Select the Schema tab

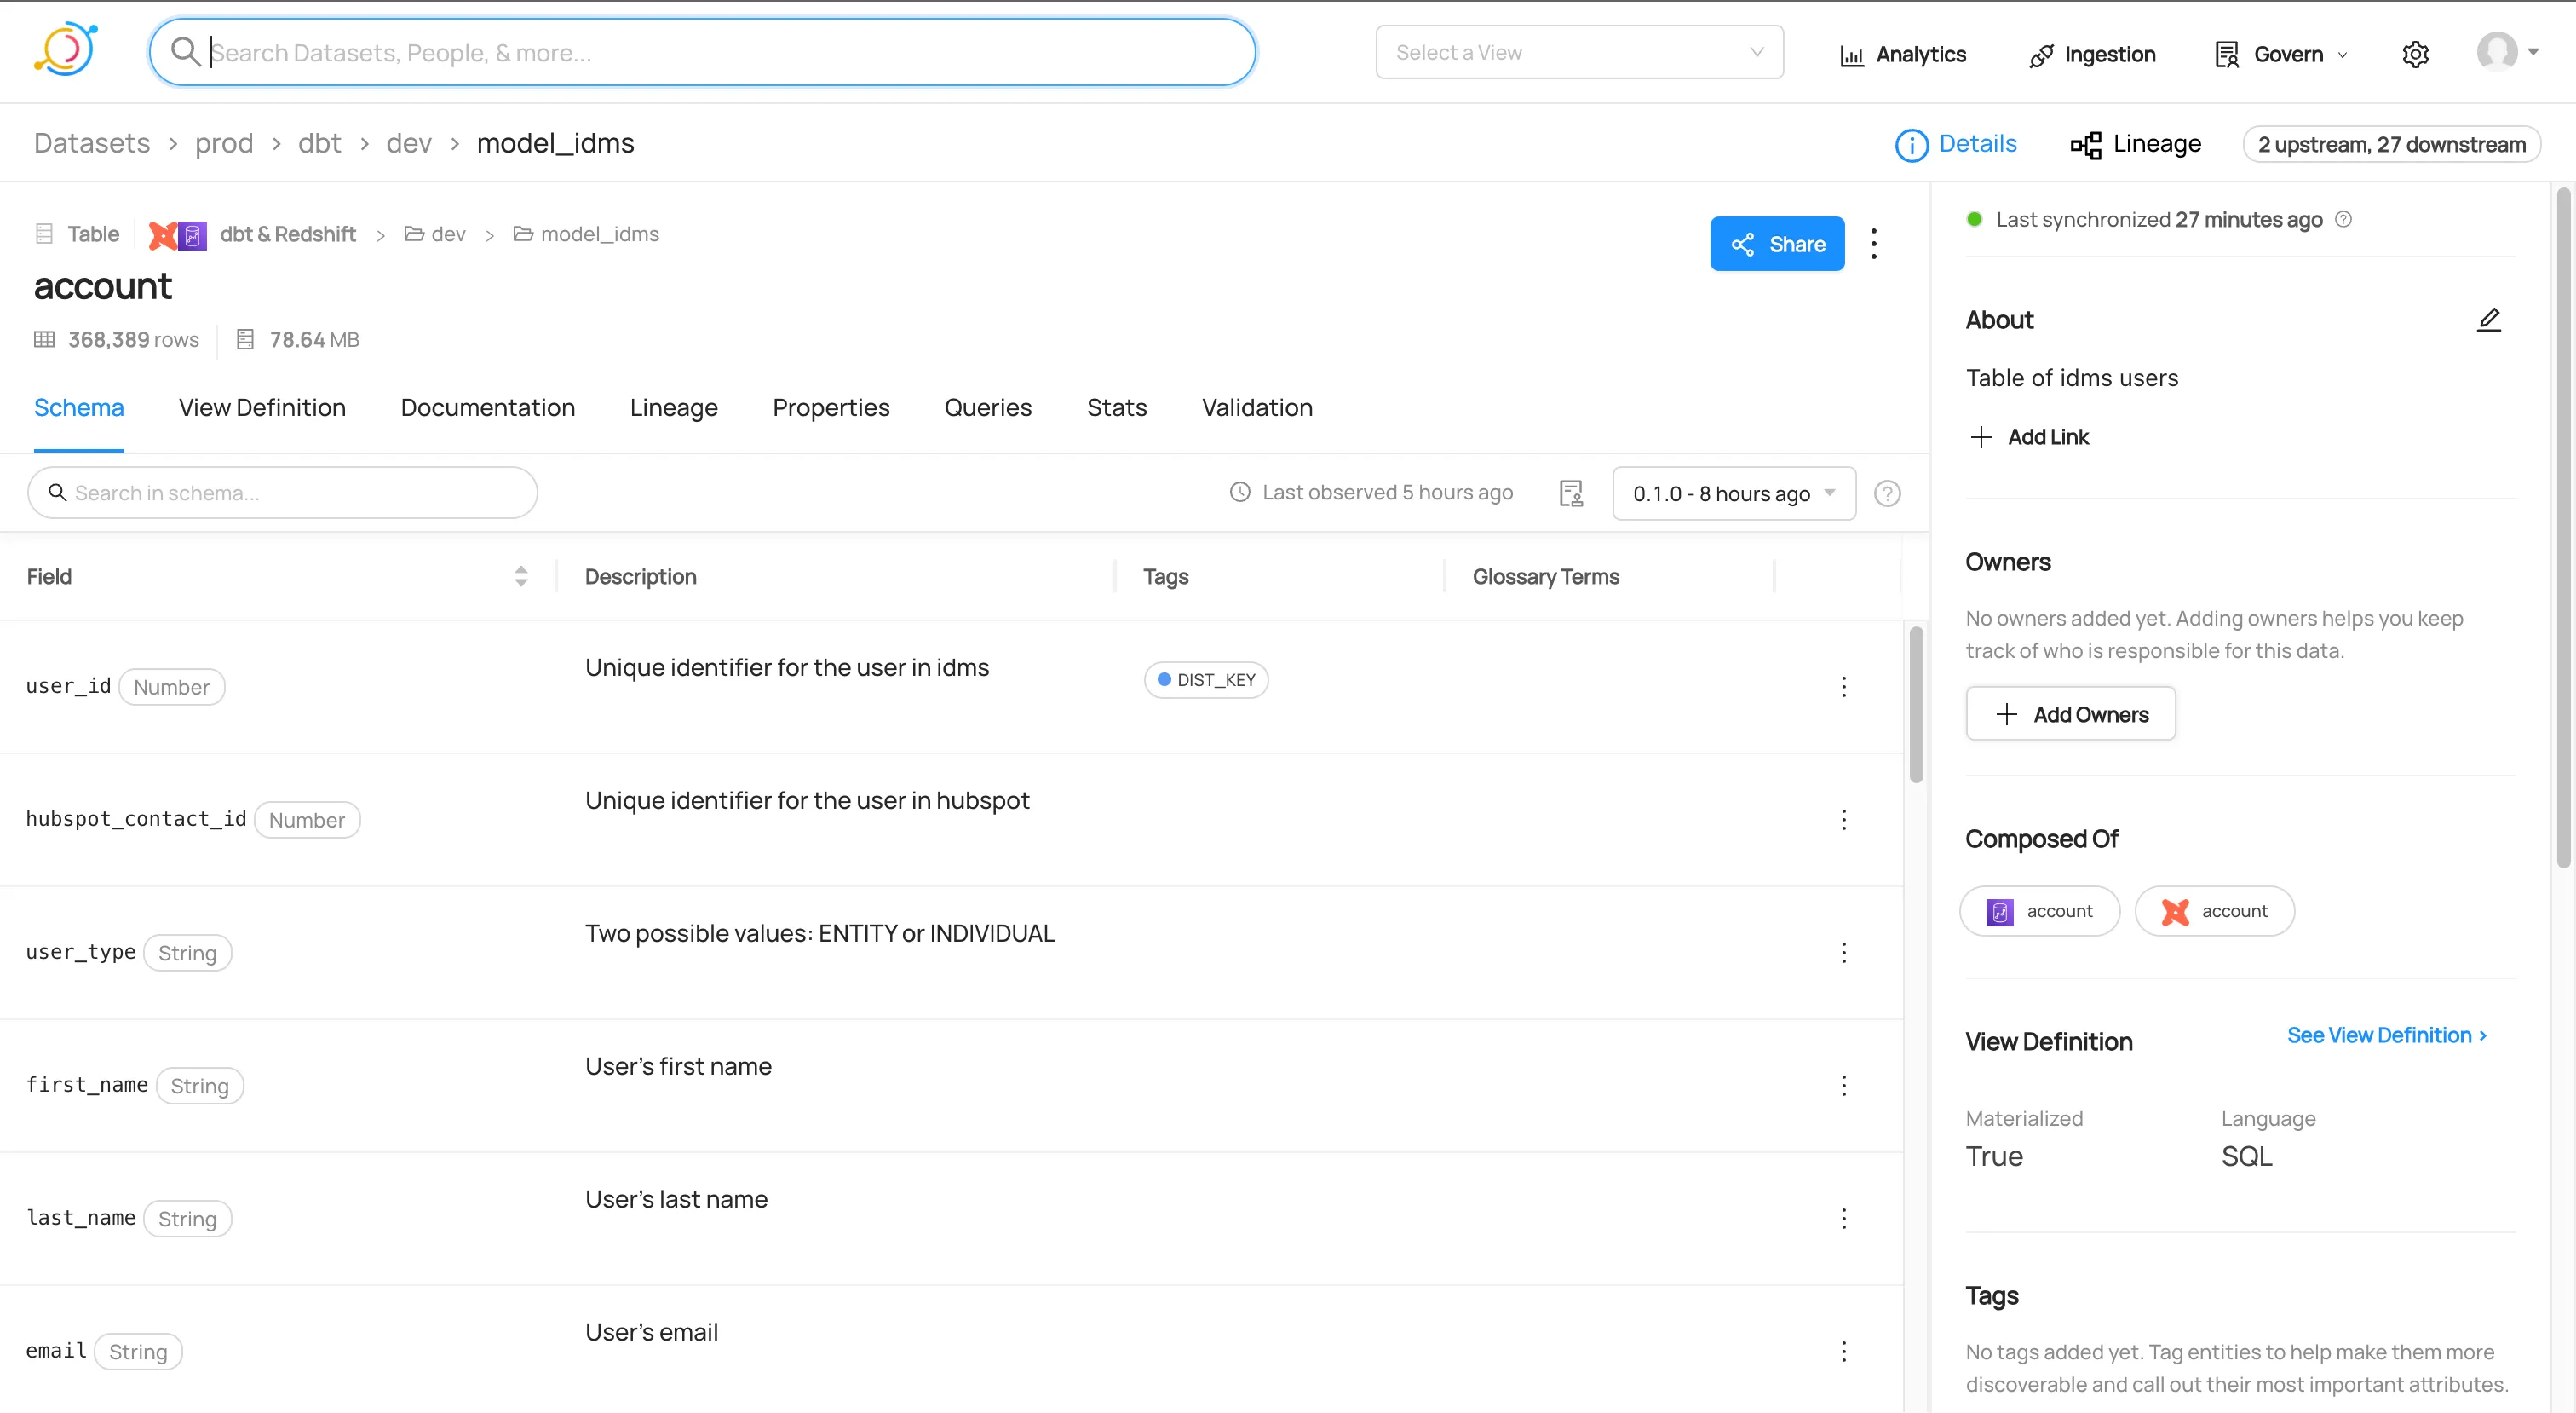78,407
